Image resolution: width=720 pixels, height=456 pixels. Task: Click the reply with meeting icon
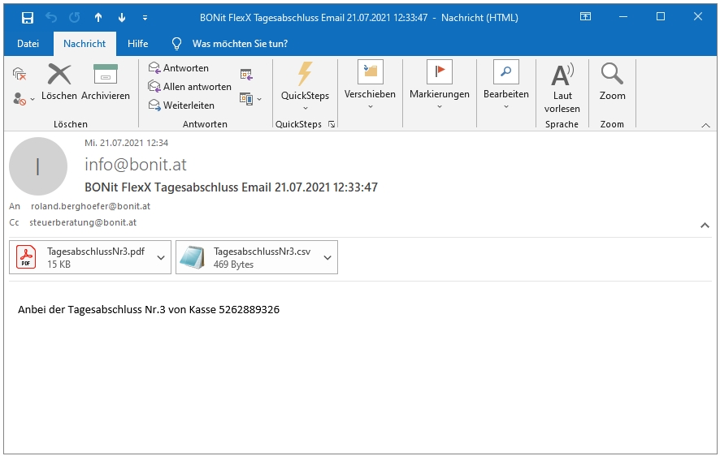tap(246, 75)
